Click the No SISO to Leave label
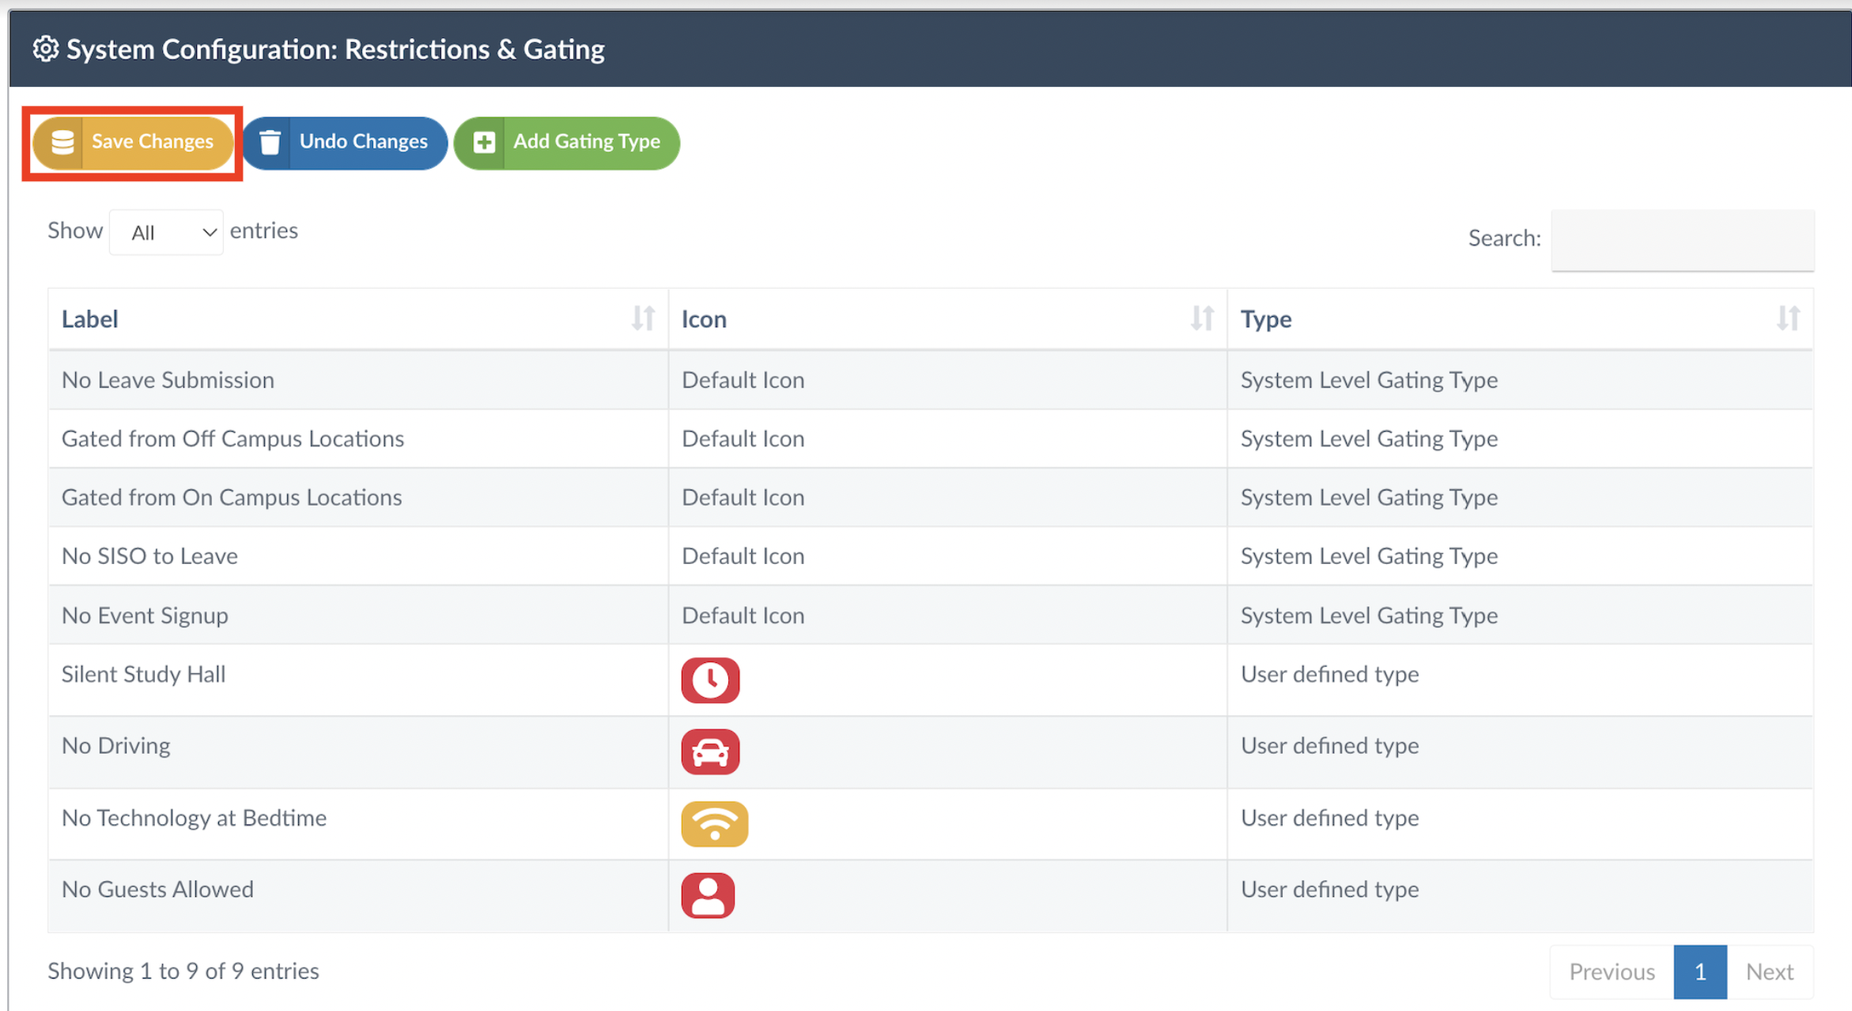The width and height of the screenshot is (1852, 1011). [x=149, y=556]
